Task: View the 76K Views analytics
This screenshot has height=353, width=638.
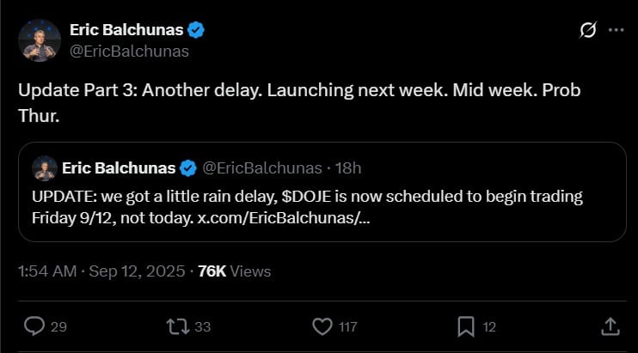Action: 234,271
